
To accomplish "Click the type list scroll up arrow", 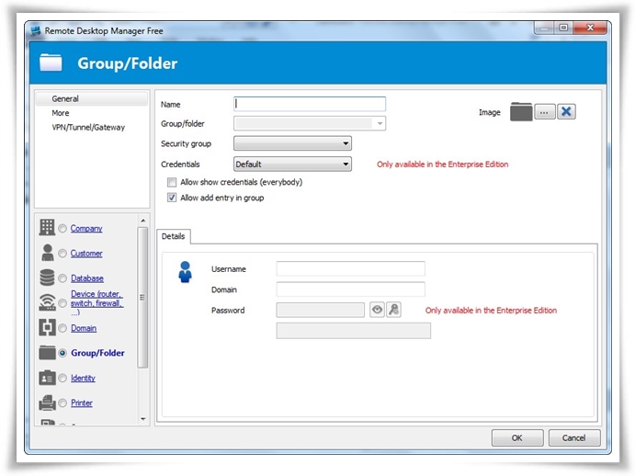I will pyautogui.click(x=143, y=221).
